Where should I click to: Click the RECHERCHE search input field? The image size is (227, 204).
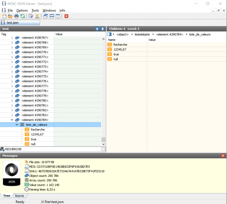click(x=53, y=149)
